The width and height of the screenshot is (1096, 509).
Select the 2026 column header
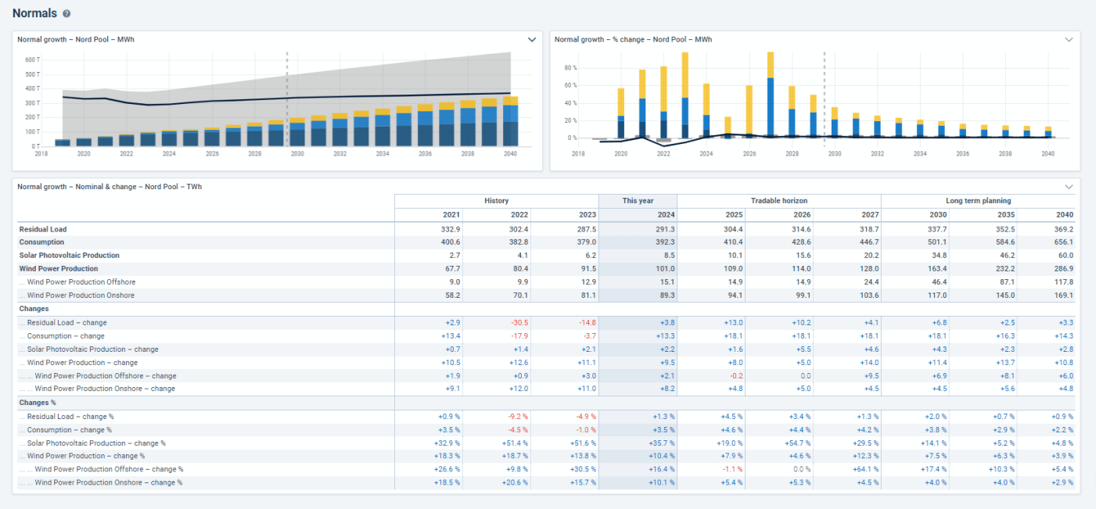click(x=802, y=214)
